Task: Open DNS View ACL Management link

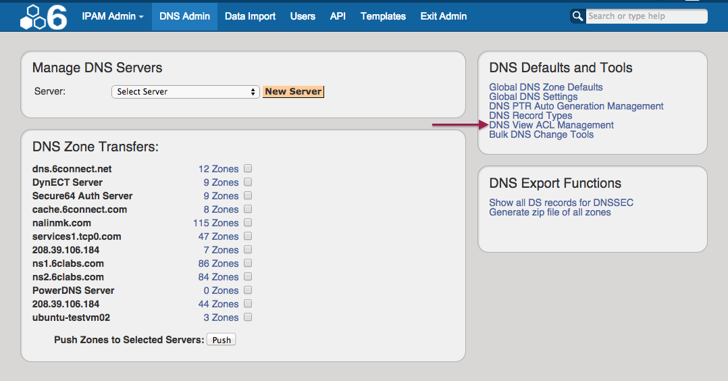Action: tap(551, 125)
